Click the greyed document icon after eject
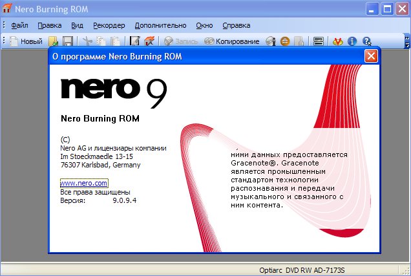The width and height of the screenshot is (411, 276). coord(299,41)
